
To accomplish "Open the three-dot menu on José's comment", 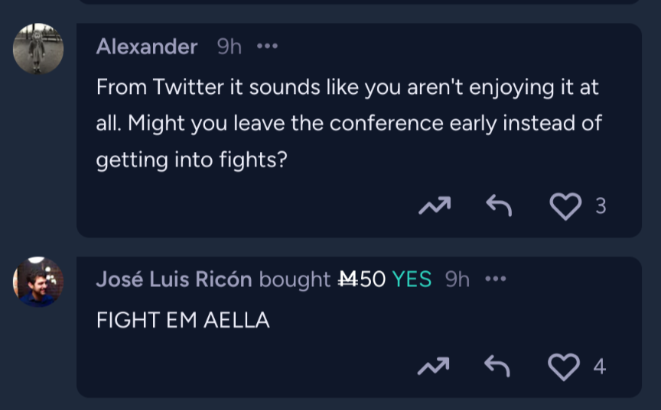I will coord(496,279).
